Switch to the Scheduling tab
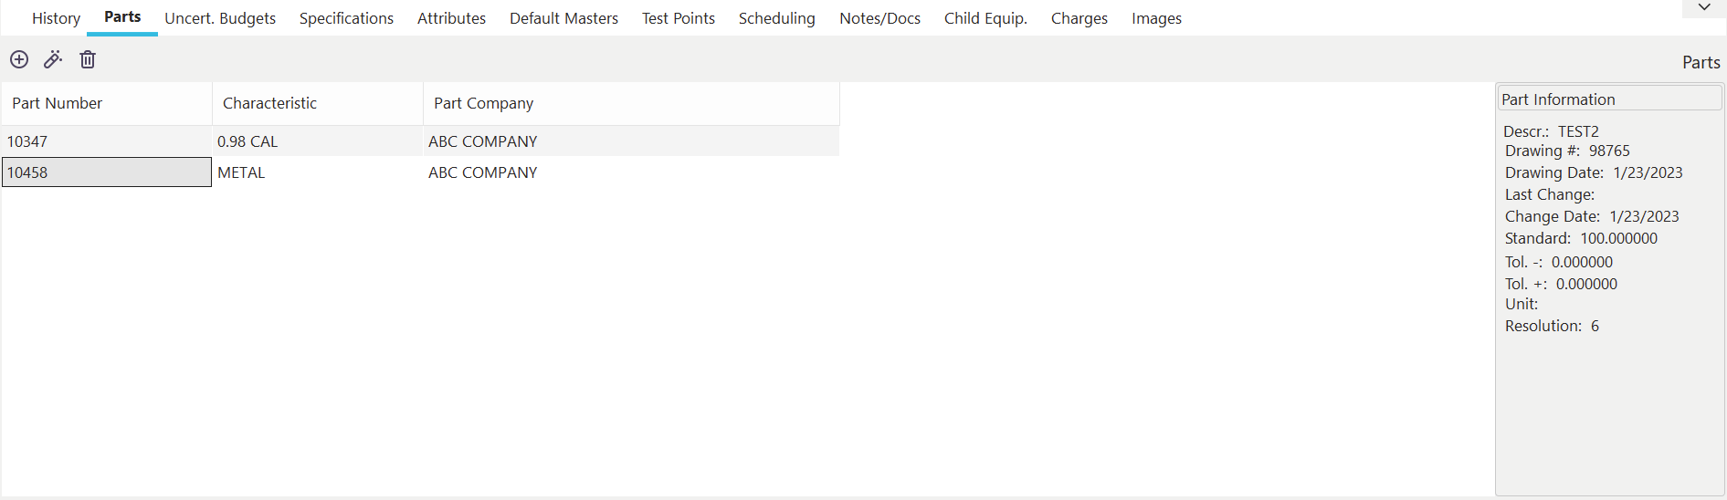 (776, 18)
